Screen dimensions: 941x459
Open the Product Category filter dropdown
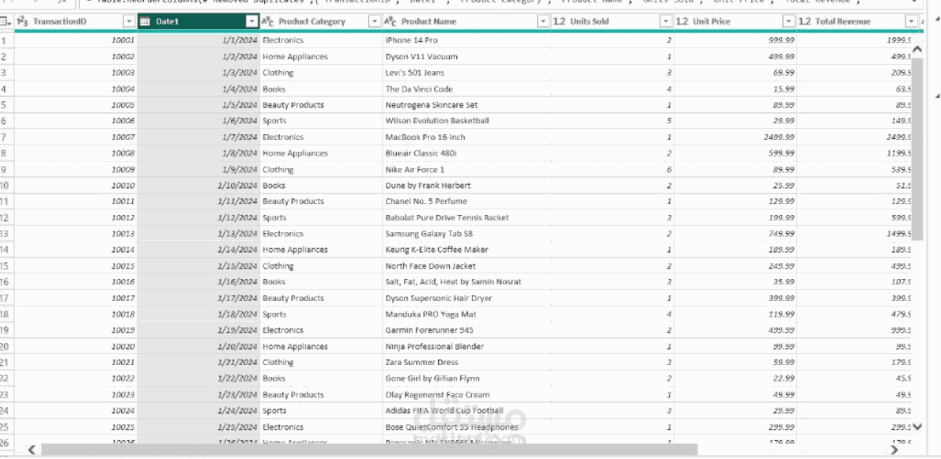375,21
